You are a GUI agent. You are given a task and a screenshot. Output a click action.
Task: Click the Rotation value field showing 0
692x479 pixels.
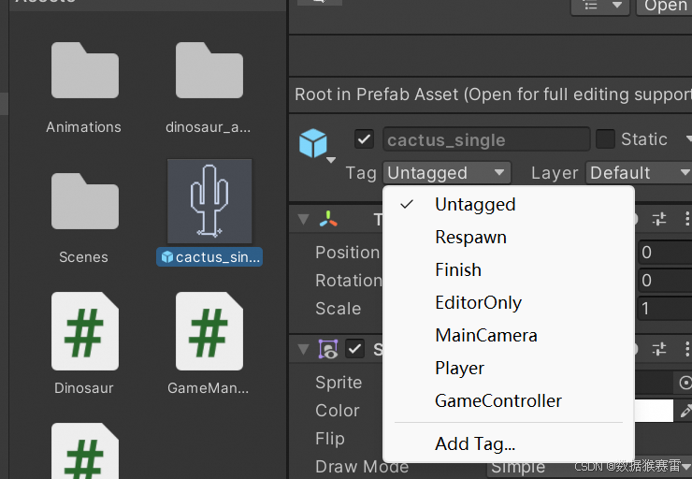[x=665, y=281]
